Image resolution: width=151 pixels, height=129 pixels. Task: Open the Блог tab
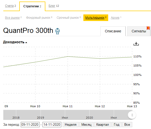coord(52,6)
